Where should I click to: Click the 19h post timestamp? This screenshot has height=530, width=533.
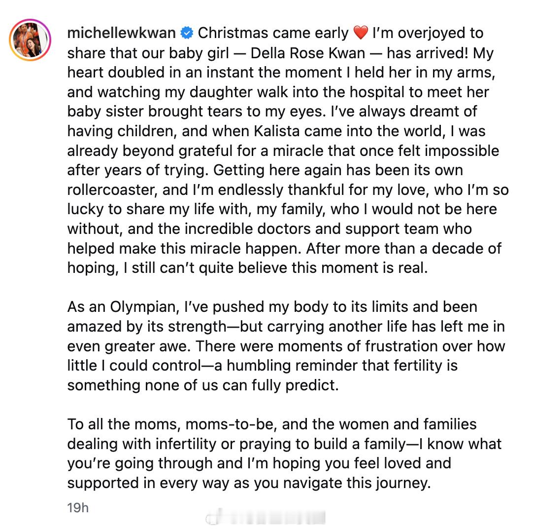point(78,507)
